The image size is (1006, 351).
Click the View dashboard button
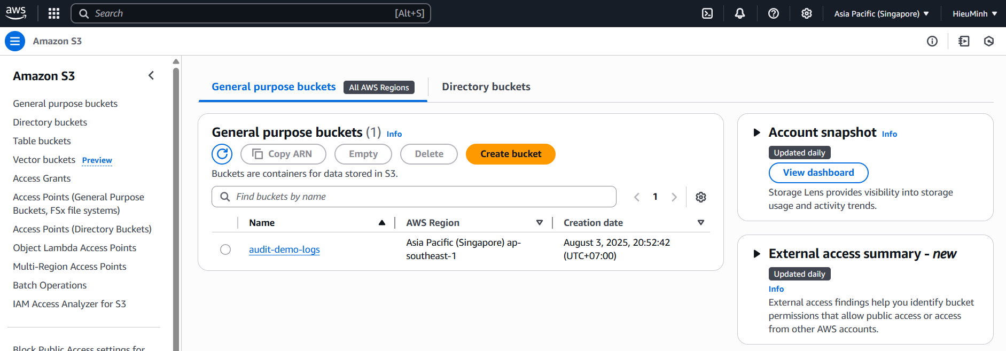818,173
